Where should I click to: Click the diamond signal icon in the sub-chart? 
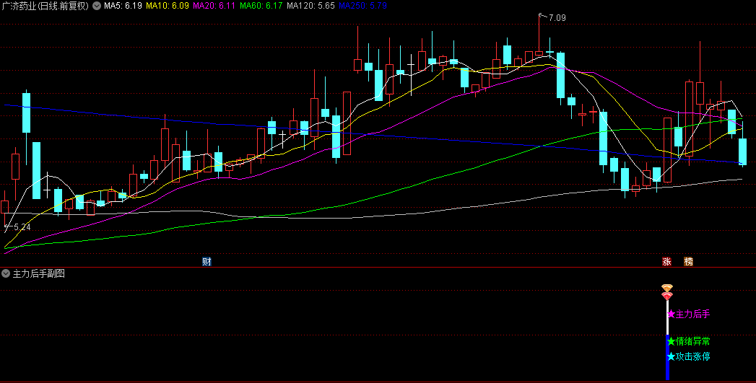coord(667,292)
